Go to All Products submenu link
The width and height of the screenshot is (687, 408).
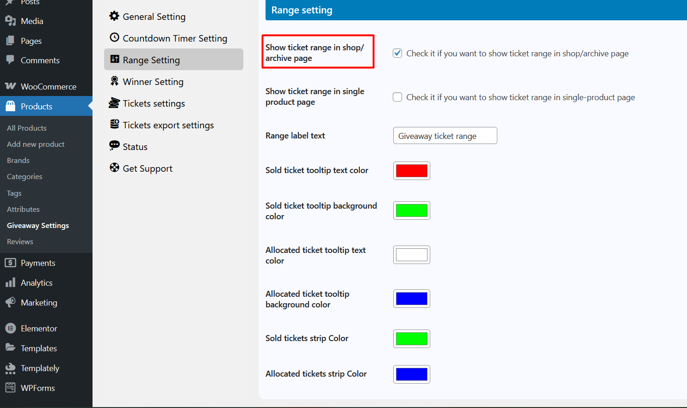coord(27,128)
